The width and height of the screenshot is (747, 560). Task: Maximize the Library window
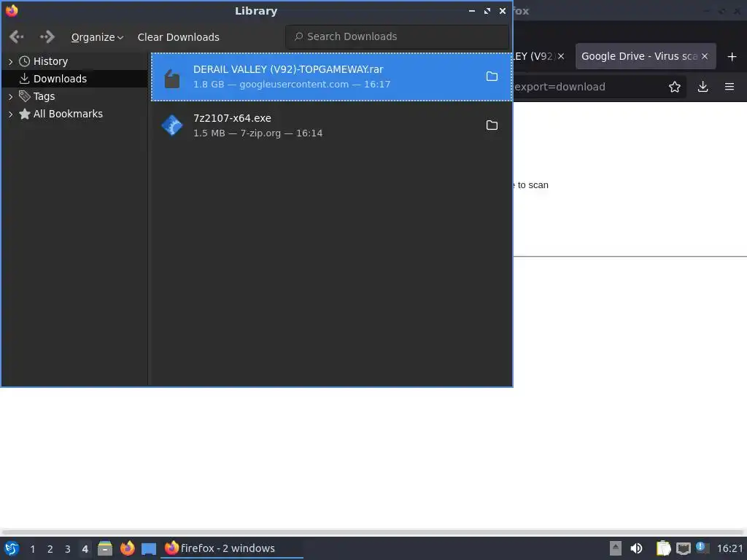point(487,11)
